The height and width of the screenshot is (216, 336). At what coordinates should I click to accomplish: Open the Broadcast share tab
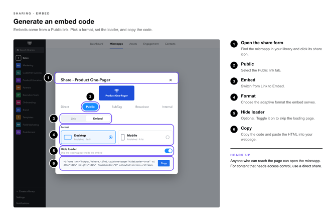point(142,106)
